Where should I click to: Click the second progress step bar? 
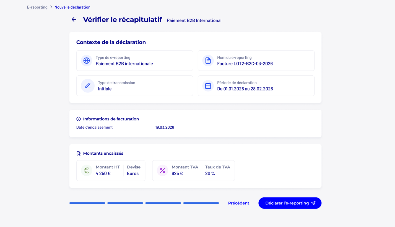(x=125, y=203)
